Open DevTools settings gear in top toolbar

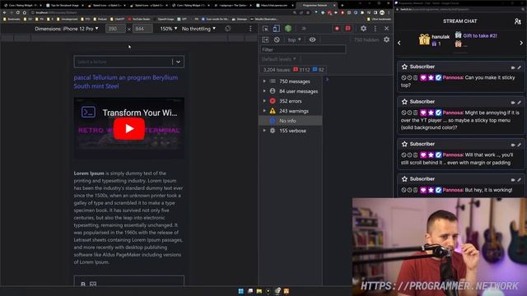[363, 29]
